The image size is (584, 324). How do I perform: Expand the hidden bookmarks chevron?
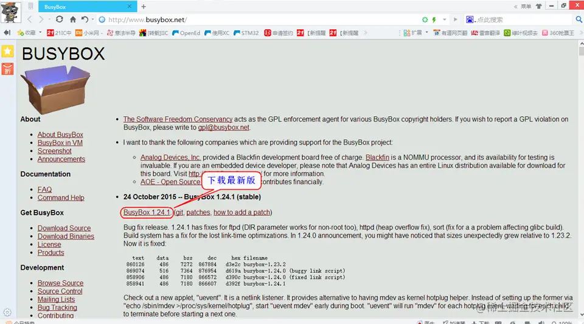(x=366, y=33)
